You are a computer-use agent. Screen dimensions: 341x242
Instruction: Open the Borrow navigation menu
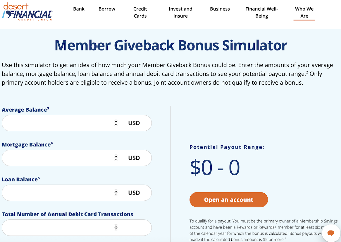107,9
